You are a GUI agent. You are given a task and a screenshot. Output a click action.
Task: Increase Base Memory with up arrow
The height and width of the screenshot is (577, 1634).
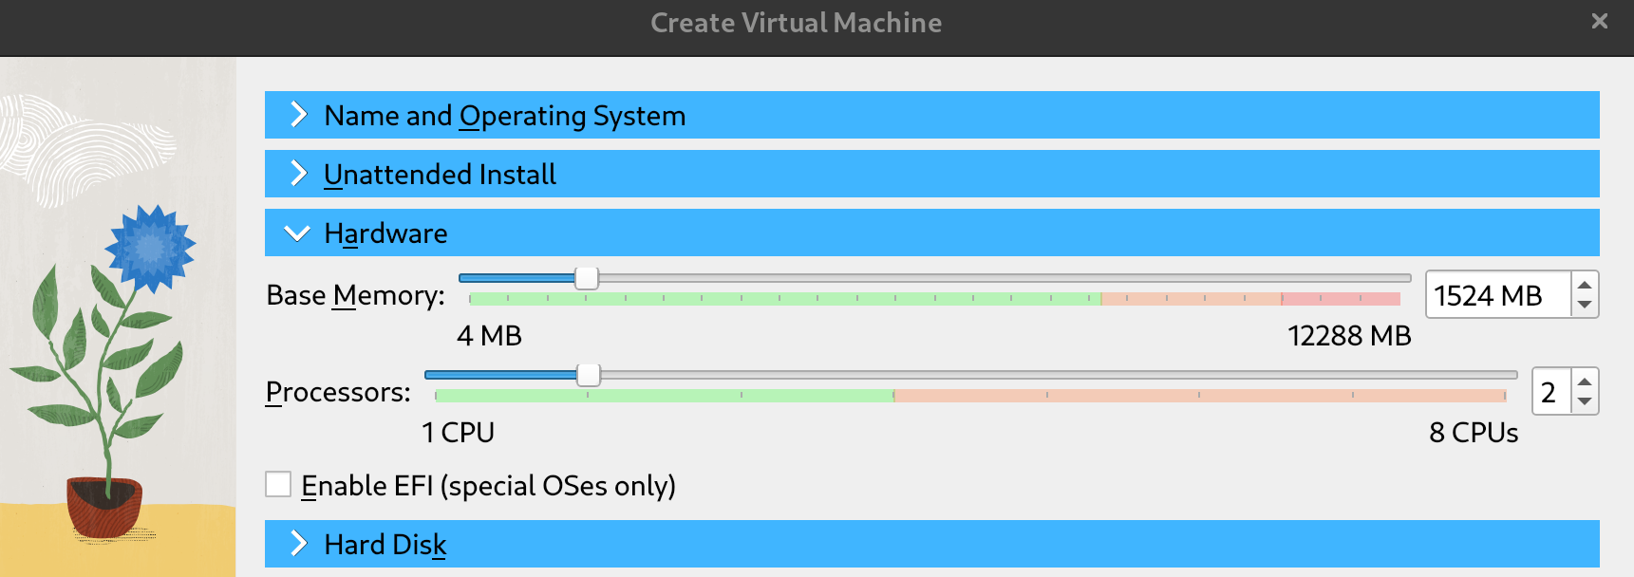point(1584,285)
